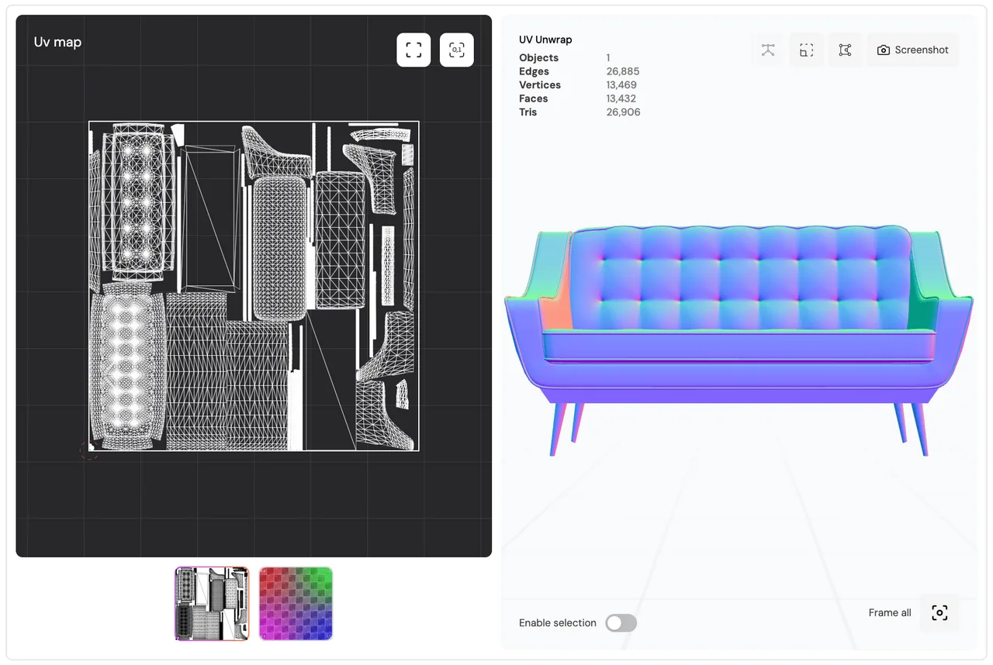Click the 'Tris' stat label
This screenshot has height=665, width=993.
pos(528,112)
